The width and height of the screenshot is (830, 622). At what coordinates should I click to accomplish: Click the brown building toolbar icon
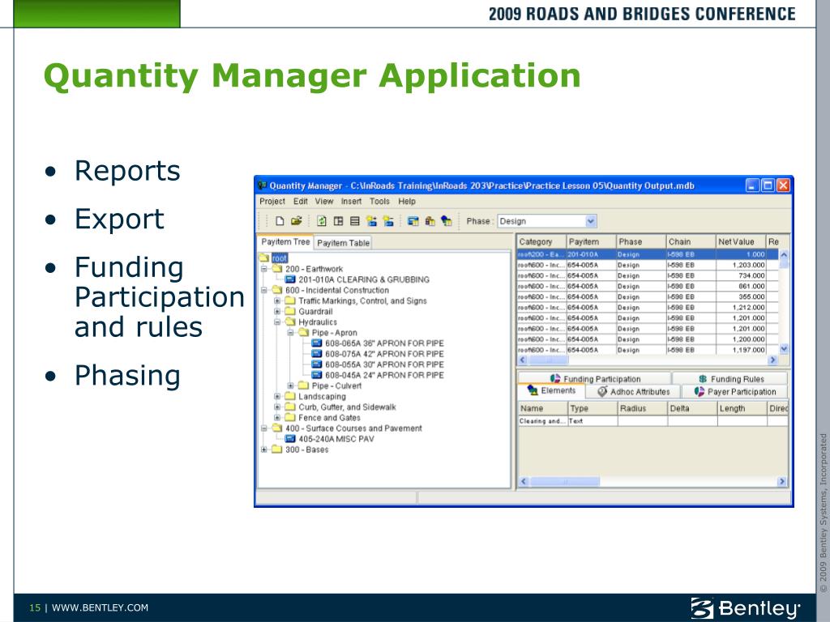click(430, 221)
